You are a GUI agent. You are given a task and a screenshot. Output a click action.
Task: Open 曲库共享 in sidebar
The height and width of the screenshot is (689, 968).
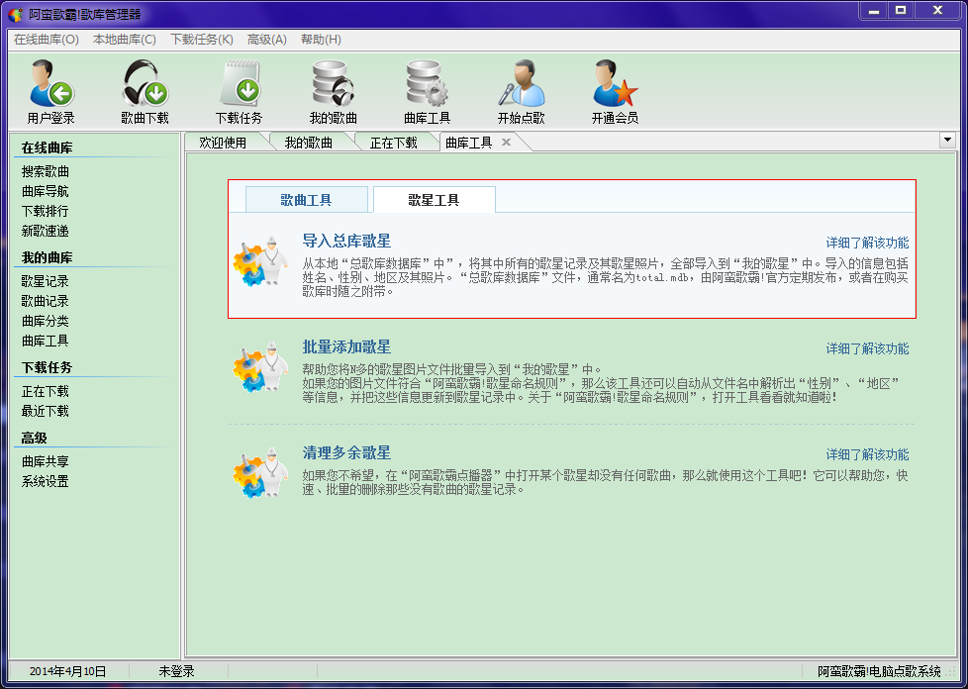(46, 461)
